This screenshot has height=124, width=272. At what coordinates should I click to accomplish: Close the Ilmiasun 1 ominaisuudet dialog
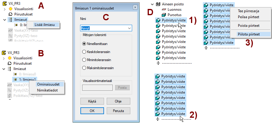tap(135, 8)
